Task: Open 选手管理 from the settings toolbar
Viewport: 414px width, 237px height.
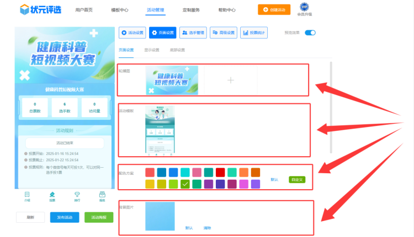Action: point(193,33)
